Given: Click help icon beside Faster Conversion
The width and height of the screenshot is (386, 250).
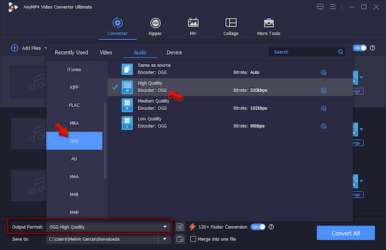Looking at the screenshot, I should coord(271,227).
